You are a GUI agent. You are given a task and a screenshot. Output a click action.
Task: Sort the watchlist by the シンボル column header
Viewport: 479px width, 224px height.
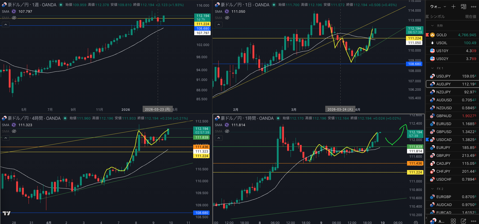(x=437, y=16)
